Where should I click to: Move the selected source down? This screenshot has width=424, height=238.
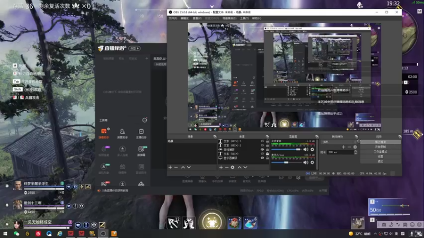[x=245, y=167]
